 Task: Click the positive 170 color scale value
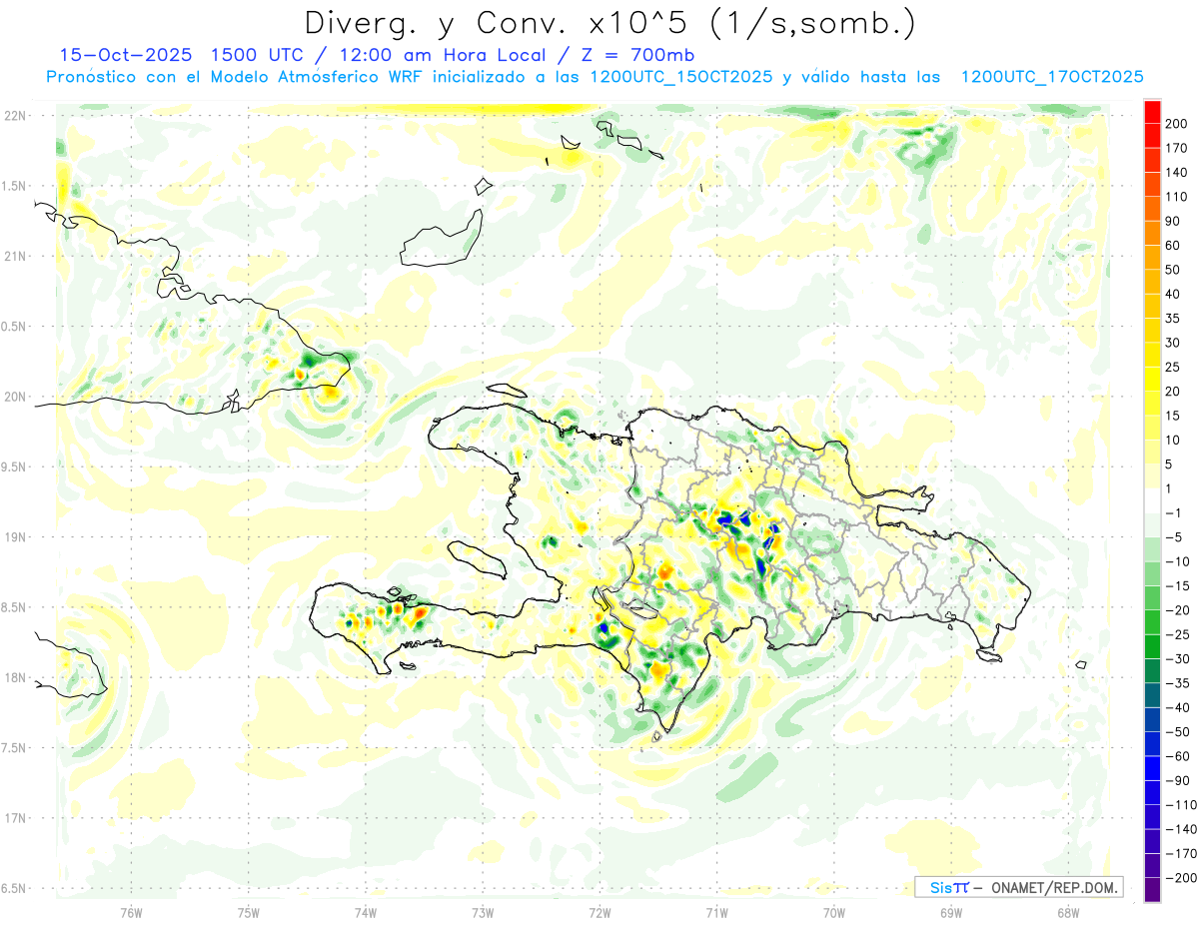[x=1176, y=149]
